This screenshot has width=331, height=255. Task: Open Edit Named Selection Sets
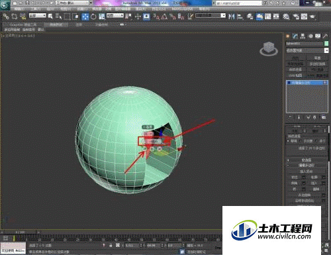pyautogui.click(x=191, y=17)
